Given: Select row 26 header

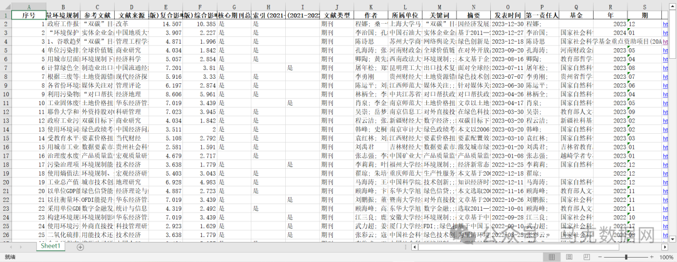Looking at the screenshot, I should click(6, 234).
